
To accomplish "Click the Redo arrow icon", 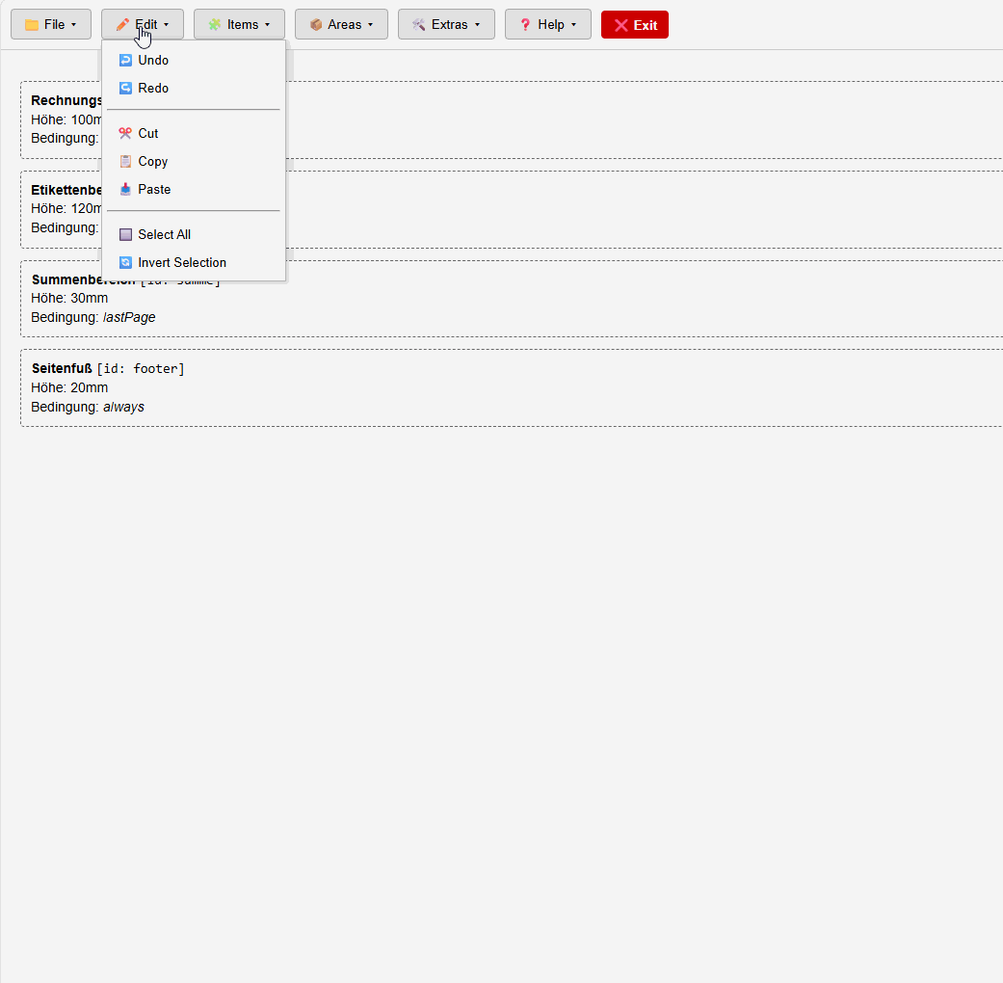I will pos(125,89).
